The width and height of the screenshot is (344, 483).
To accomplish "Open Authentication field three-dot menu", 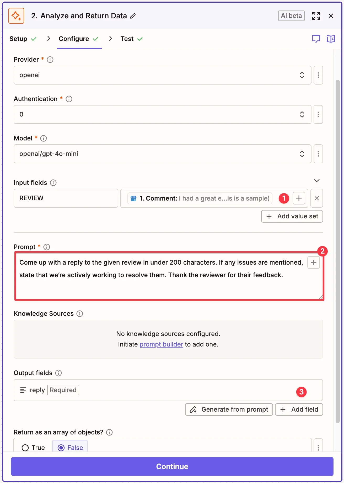I will (318, 114).
